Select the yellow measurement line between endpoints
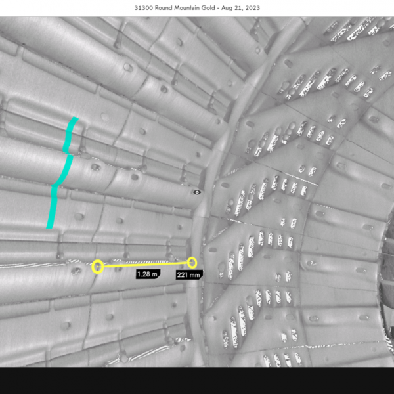 144,264
